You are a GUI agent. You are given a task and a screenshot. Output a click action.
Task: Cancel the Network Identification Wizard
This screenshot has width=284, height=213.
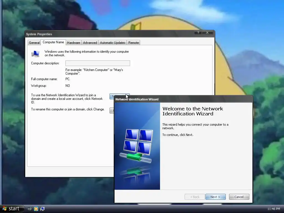pyautogui.click(x=239, y=197)
